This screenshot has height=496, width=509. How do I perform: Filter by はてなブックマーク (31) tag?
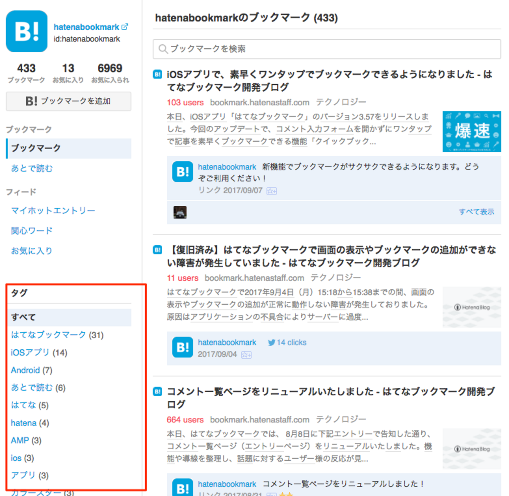tap(57, 335)
